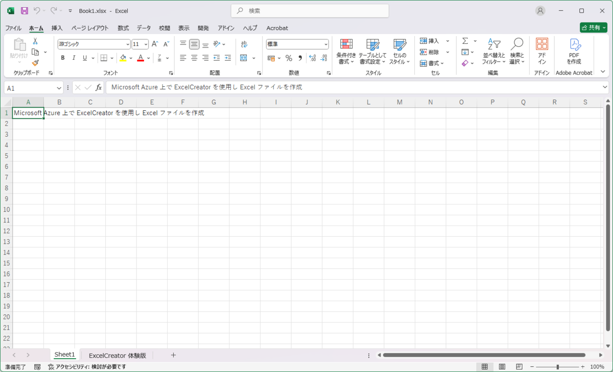Open 検索と選択 find and select dropdown
The width and height of the screenshot is (613, 372).
pos(517,51)
